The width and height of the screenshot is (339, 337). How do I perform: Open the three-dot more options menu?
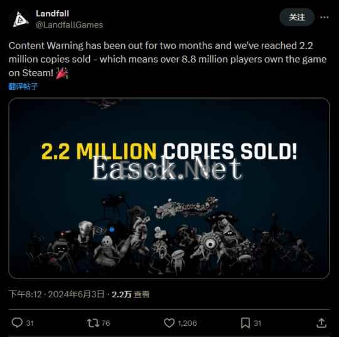click(325, 18)
